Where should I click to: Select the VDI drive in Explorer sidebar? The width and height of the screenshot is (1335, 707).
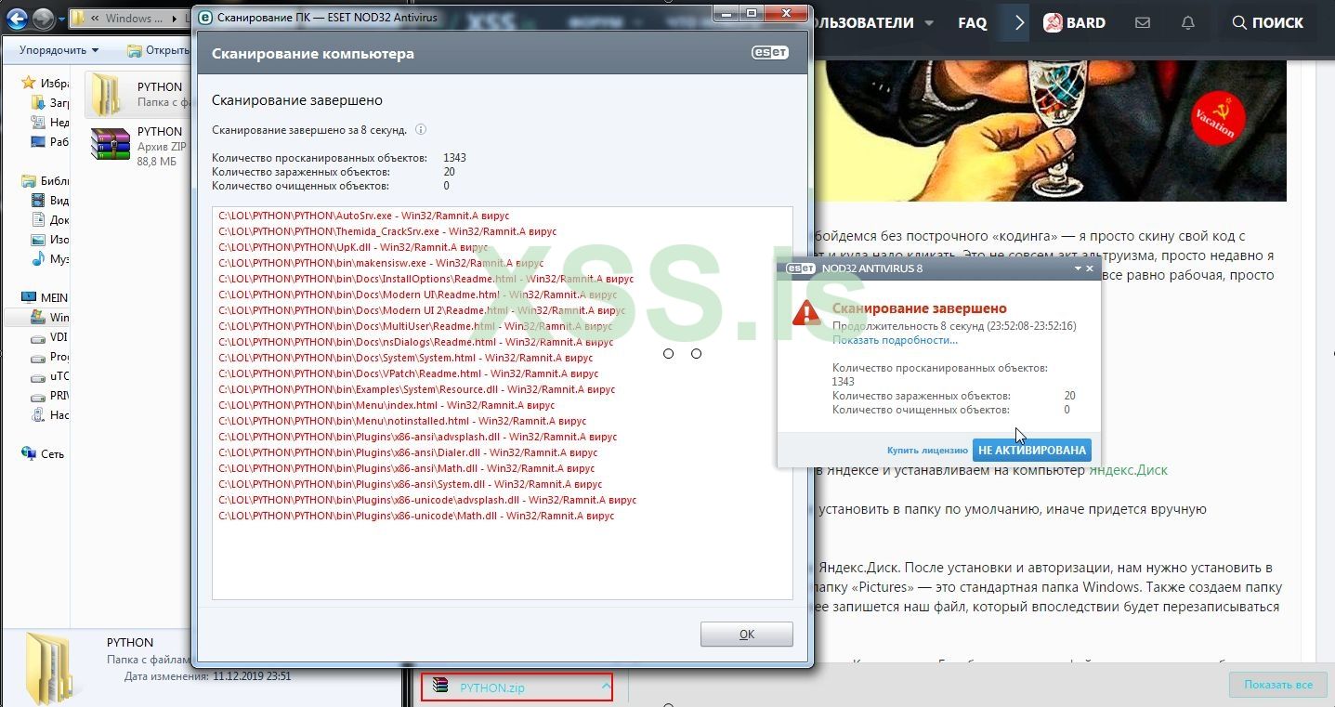point(38,337)
